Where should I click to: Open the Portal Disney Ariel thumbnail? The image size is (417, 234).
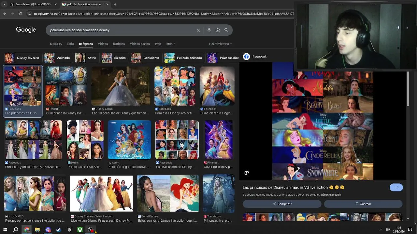168,193
